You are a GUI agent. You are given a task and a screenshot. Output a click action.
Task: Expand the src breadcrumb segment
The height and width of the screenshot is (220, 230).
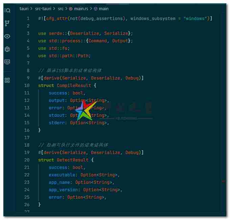pos(61,8)
